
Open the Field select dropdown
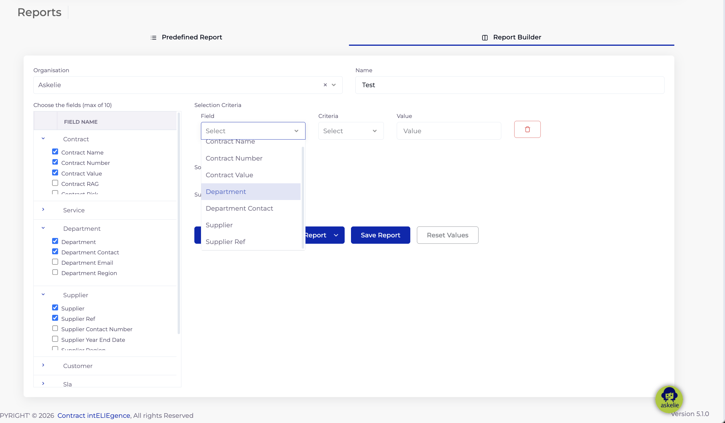click(253, 131)
